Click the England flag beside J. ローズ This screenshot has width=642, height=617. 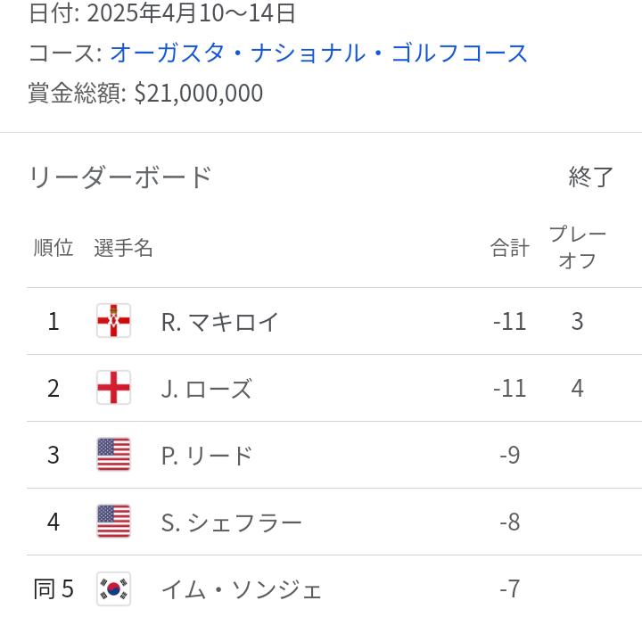pyautogui.click(x=113, y=388)
